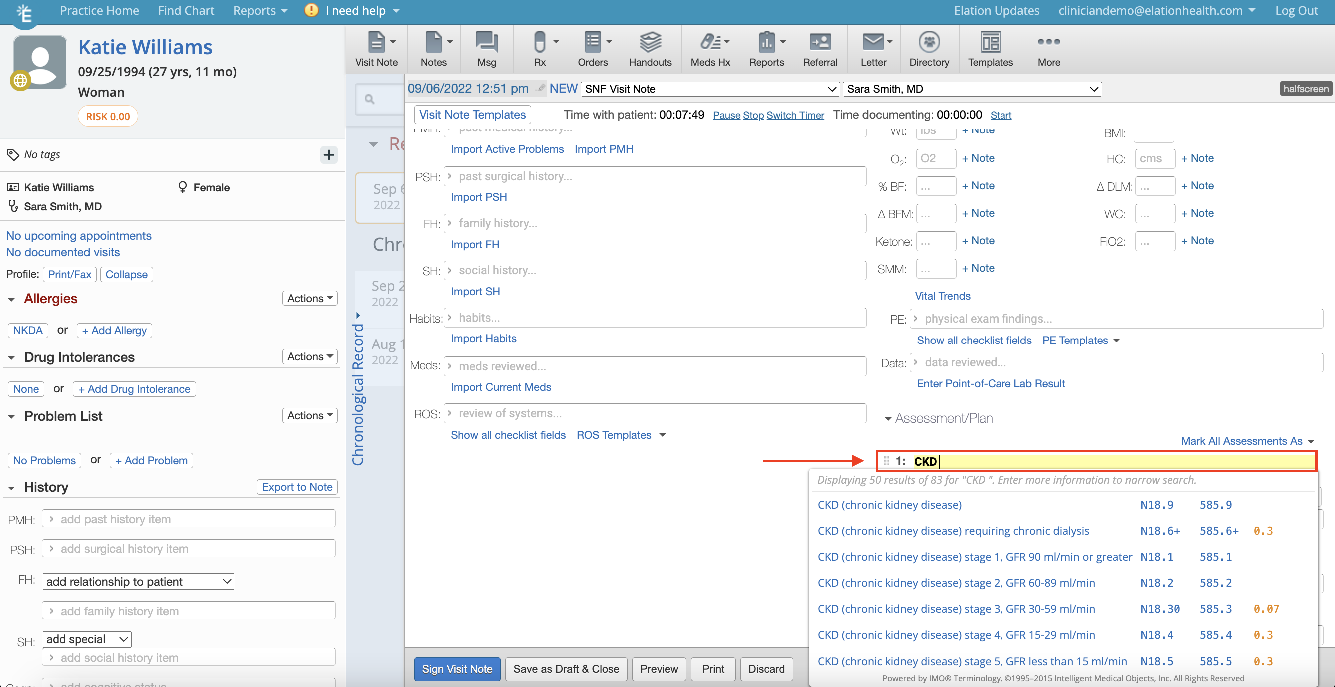Collapse the Allergies section triangle
Viewport: 1335px width, 687px height.
[x=11, y=299]
